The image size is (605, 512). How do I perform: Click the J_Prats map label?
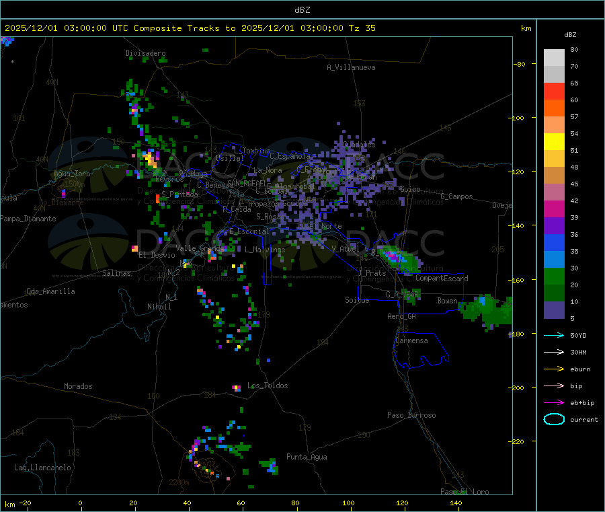coord(372,273)
